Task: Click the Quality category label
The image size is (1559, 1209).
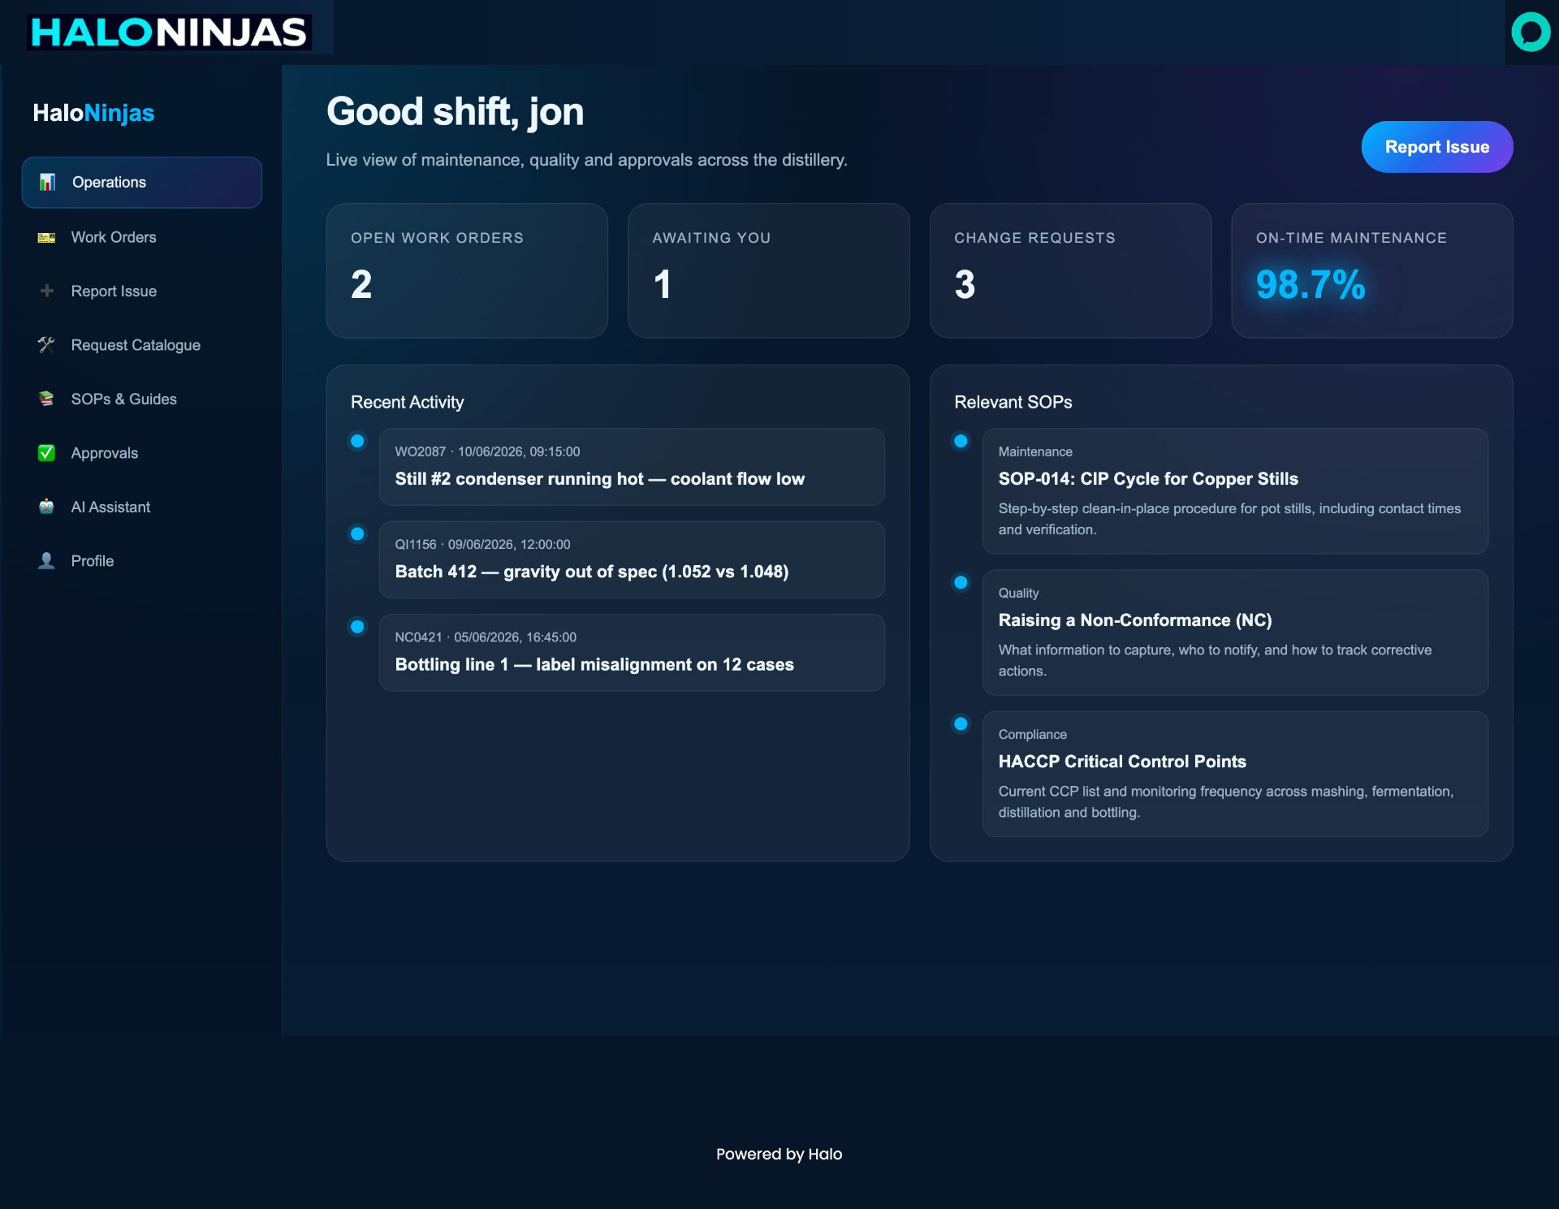Action: point(1018,593)
